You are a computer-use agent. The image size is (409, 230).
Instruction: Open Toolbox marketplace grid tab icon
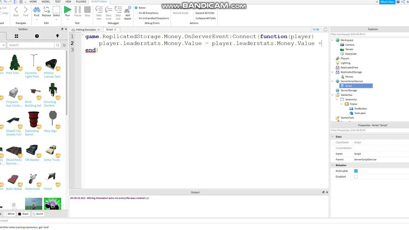16,36
